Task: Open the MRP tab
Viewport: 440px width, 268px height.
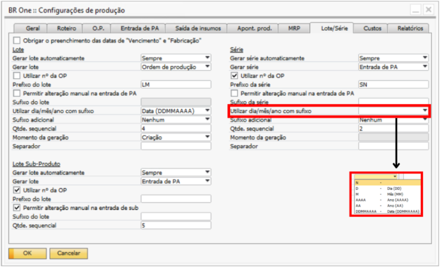Action: (x=294, y=28)
